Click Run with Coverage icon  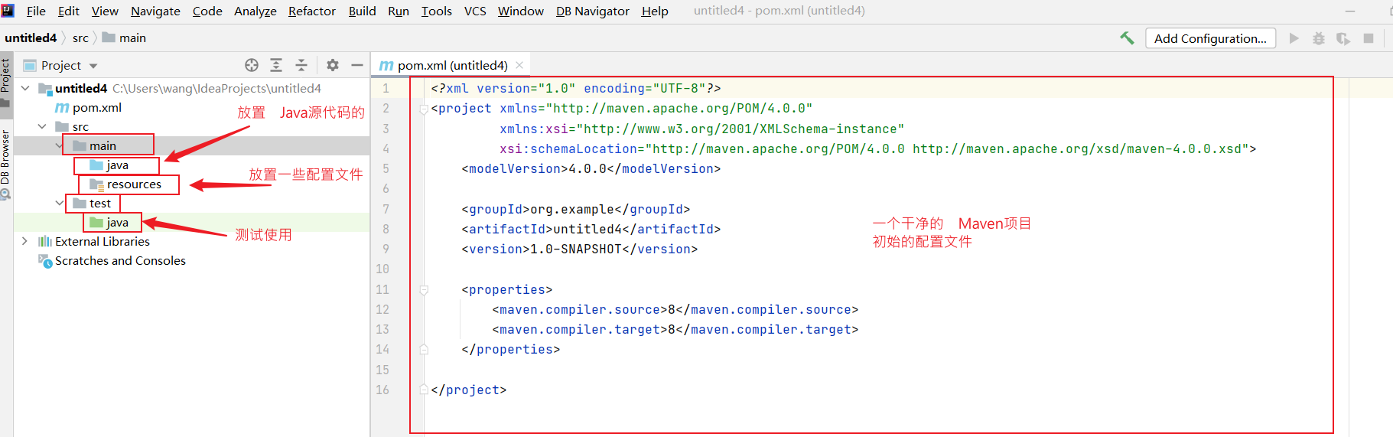point(1343,38)
